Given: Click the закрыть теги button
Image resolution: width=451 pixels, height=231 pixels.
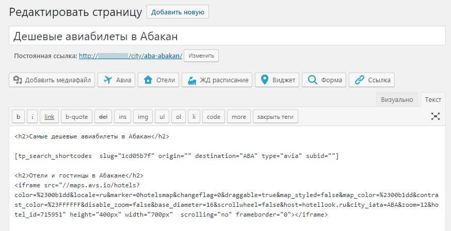Looking at the screenshot, I should point(275,117).
